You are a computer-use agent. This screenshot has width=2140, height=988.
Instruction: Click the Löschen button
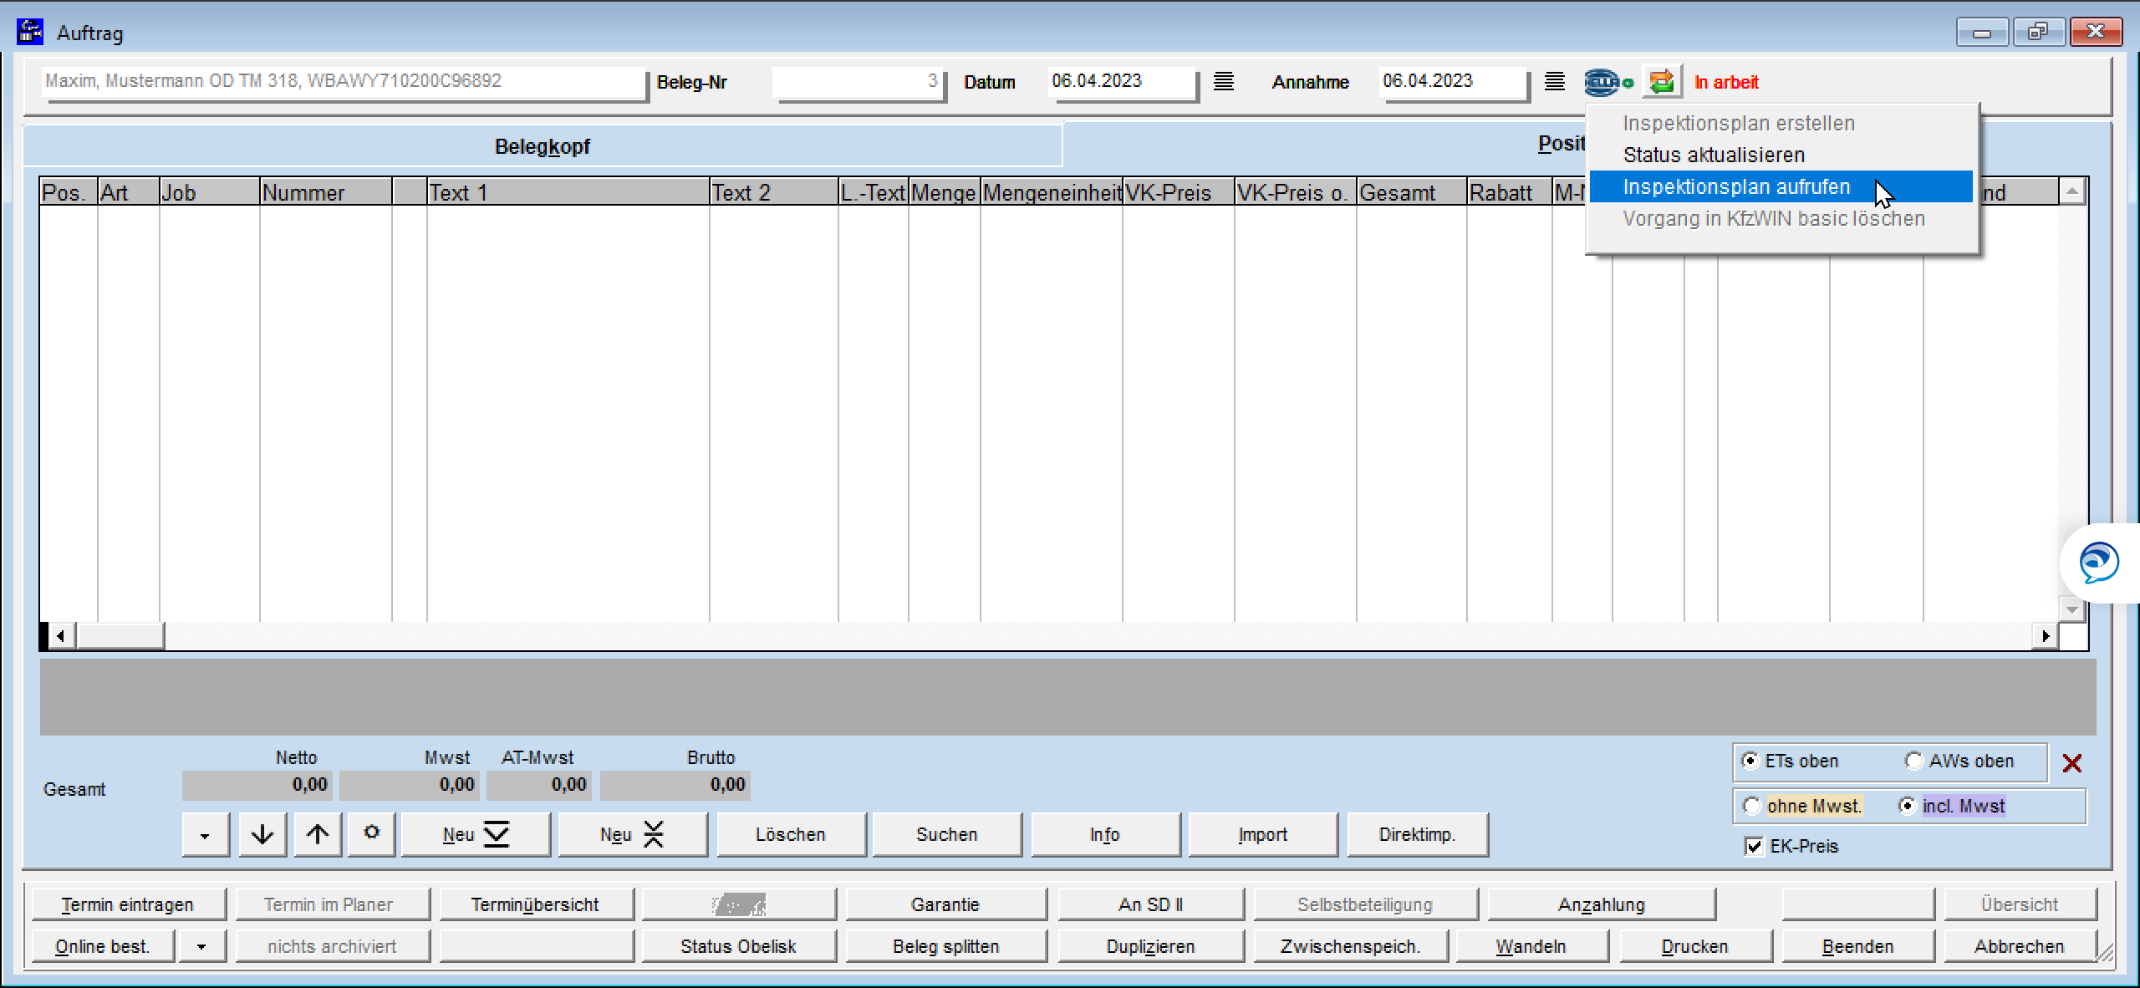tap(791, 834)
